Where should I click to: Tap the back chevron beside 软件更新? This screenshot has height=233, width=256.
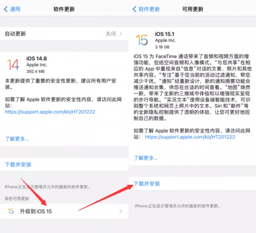coord(134,9)
